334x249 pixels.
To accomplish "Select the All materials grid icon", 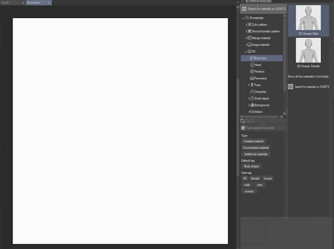I will 247,18.
